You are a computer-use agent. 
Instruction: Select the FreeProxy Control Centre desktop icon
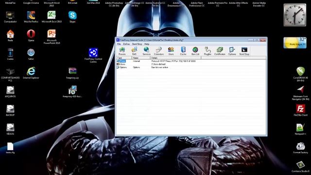(x=93, y=55)
